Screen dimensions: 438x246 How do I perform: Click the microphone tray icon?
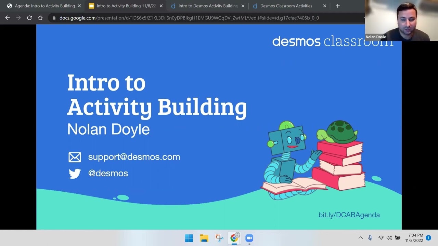click(x=370, y=238)
